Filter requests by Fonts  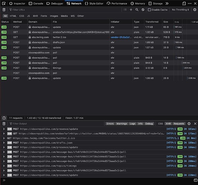[x=44, y=16]
